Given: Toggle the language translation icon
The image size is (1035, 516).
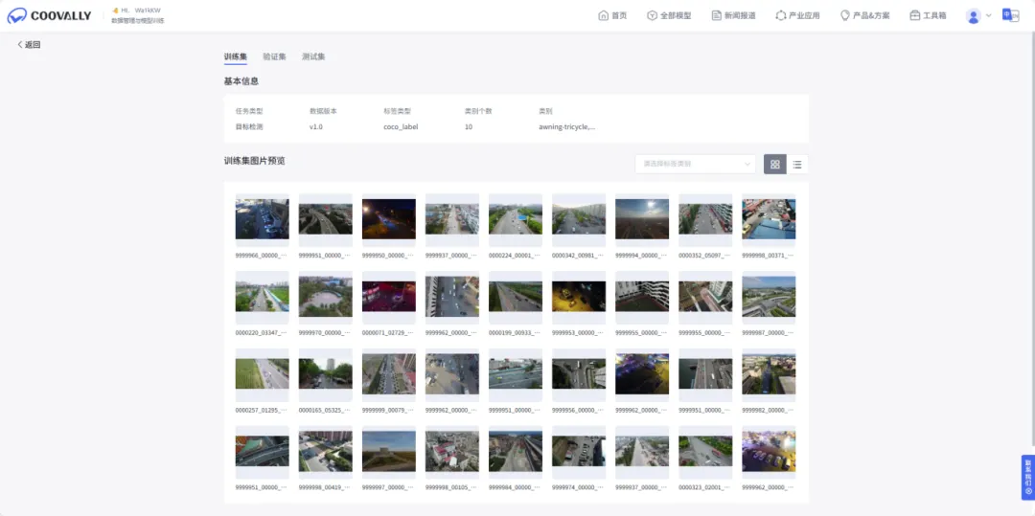Looking at the screenshot, I should [1011, 15].
